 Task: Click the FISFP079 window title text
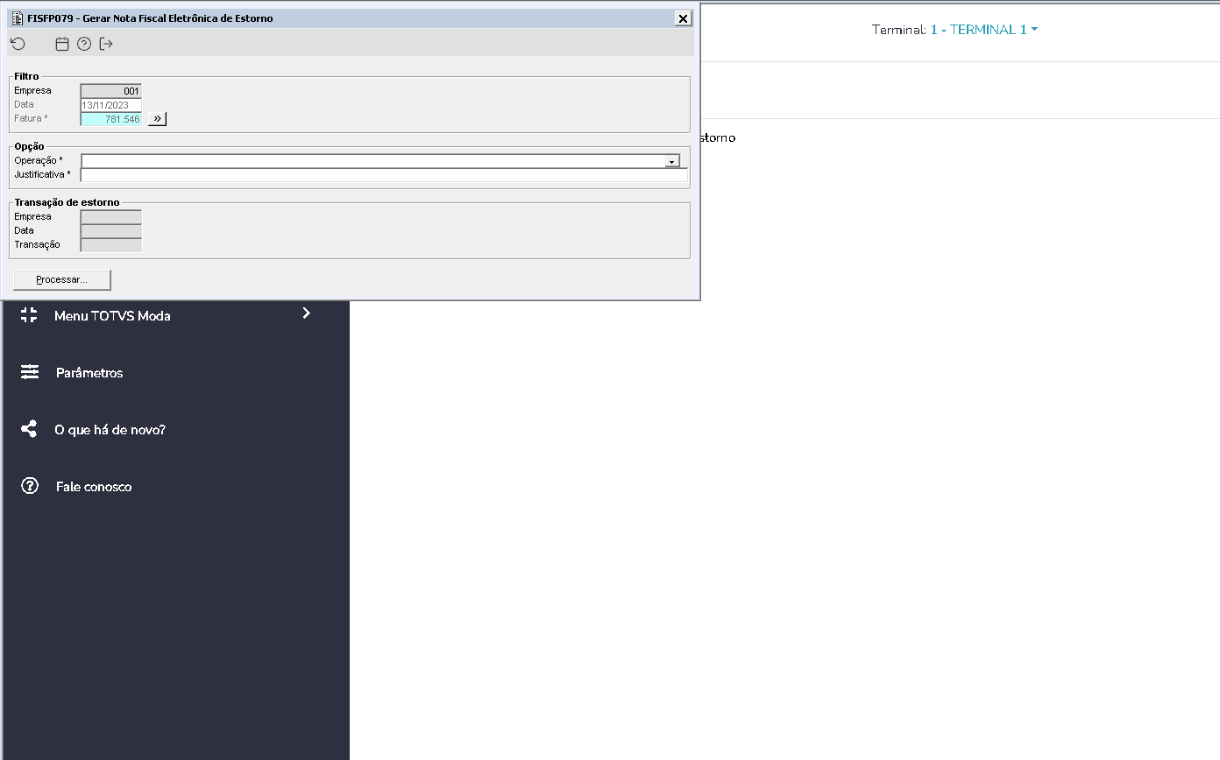150,18
